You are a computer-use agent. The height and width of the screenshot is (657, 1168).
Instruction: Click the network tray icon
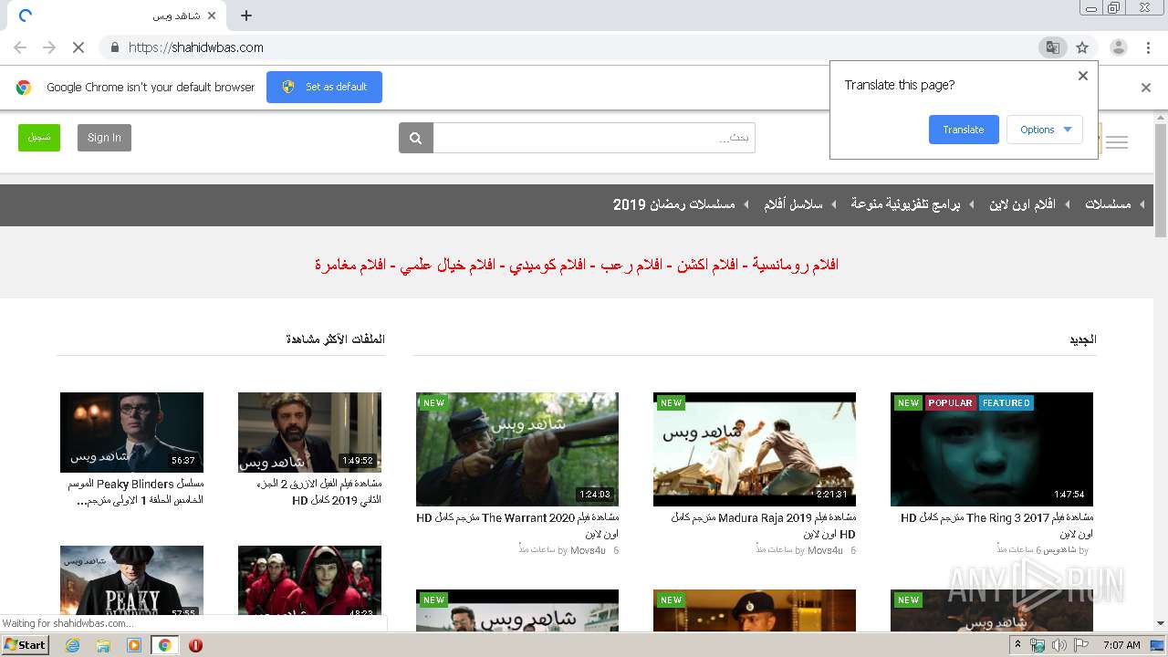click(1038, 645)
